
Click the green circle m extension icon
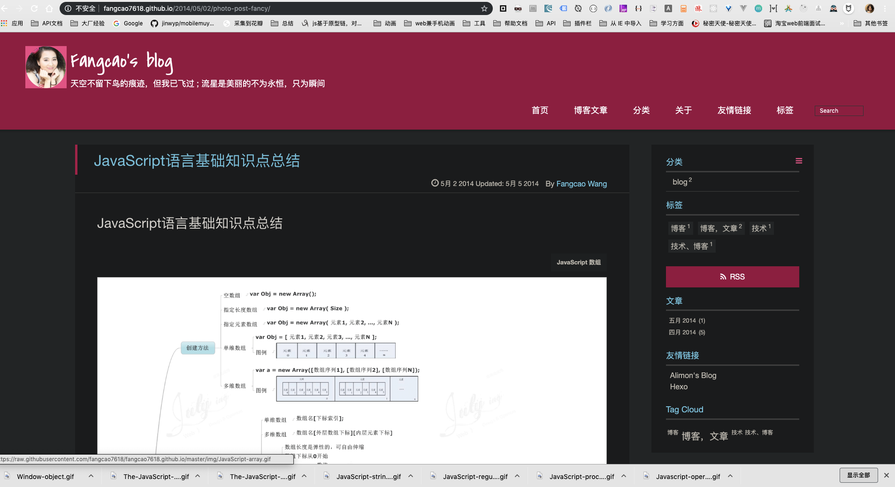click(x=758, y=8)
